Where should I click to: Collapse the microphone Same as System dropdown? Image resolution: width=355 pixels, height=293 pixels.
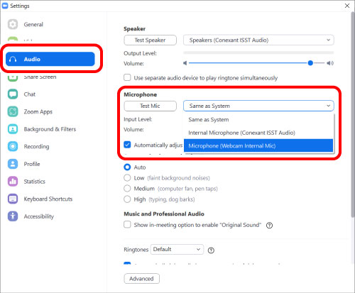tap(258, 106)
